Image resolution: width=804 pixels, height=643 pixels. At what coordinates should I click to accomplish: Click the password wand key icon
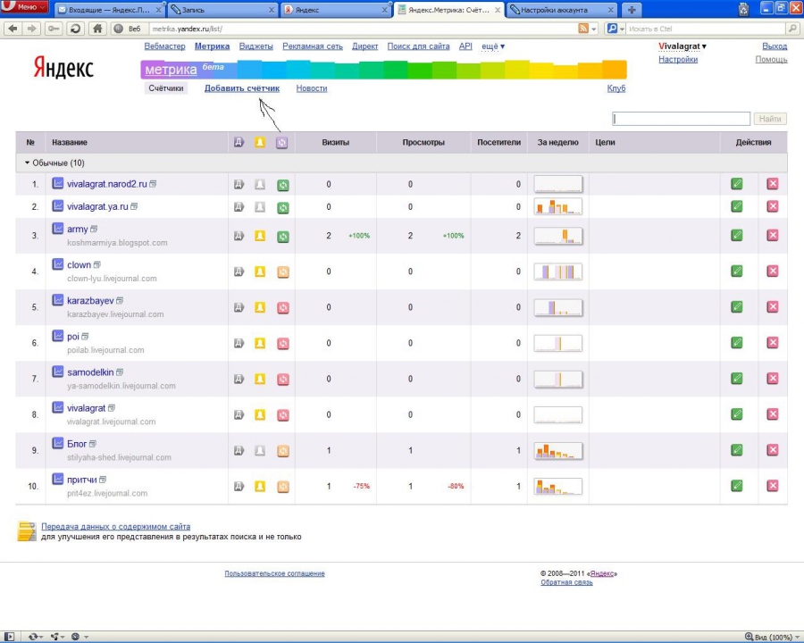[54, 29]
